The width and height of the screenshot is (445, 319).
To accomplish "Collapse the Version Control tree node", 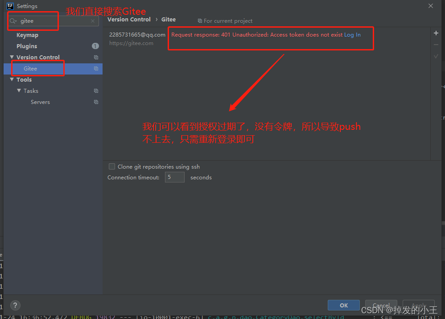I will (x=12, y=57).
